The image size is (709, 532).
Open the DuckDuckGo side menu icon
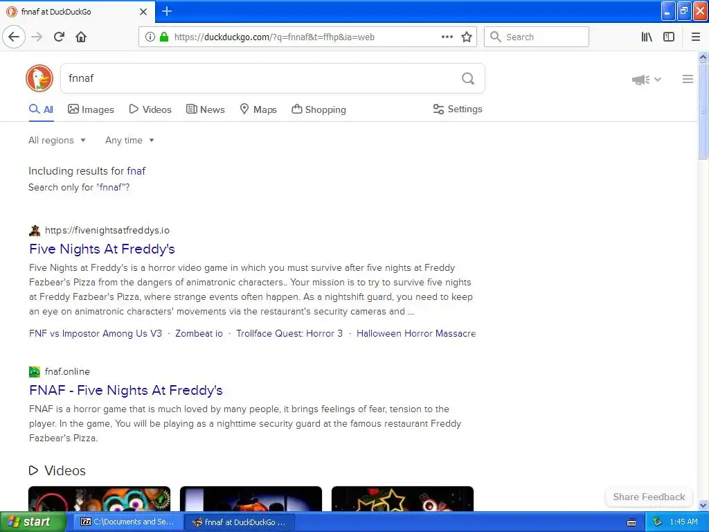click(688, 79)
